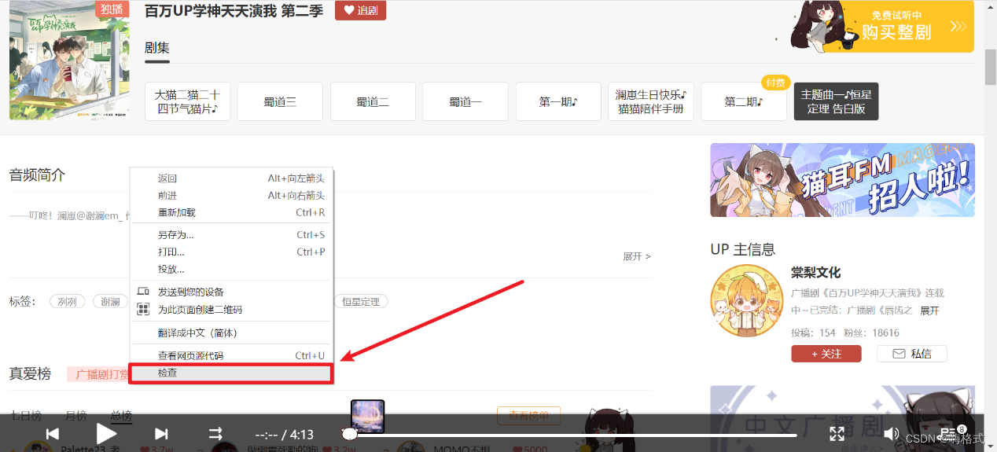Play the audio in the player bar
997x452 pixels.
tap(106, 433)
